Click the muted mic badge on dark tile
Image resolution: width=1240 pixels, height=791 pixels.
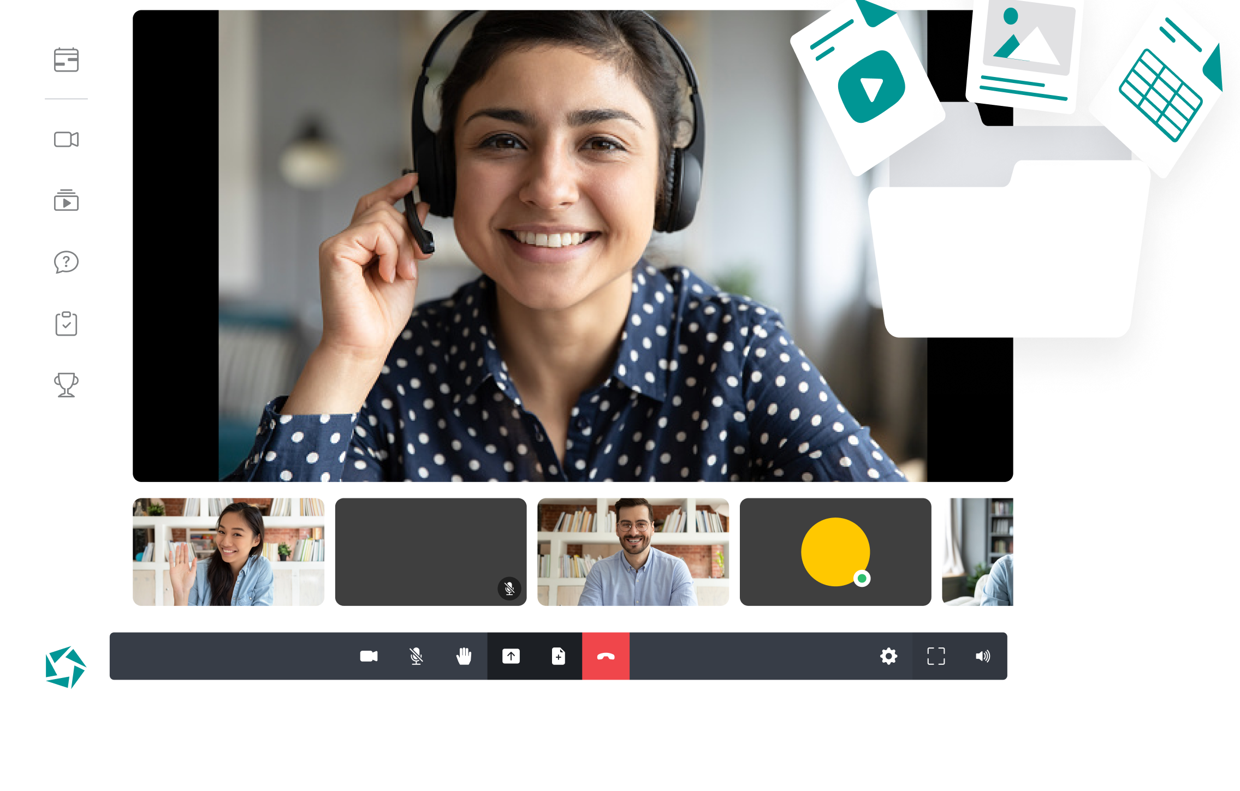point(509,588)
